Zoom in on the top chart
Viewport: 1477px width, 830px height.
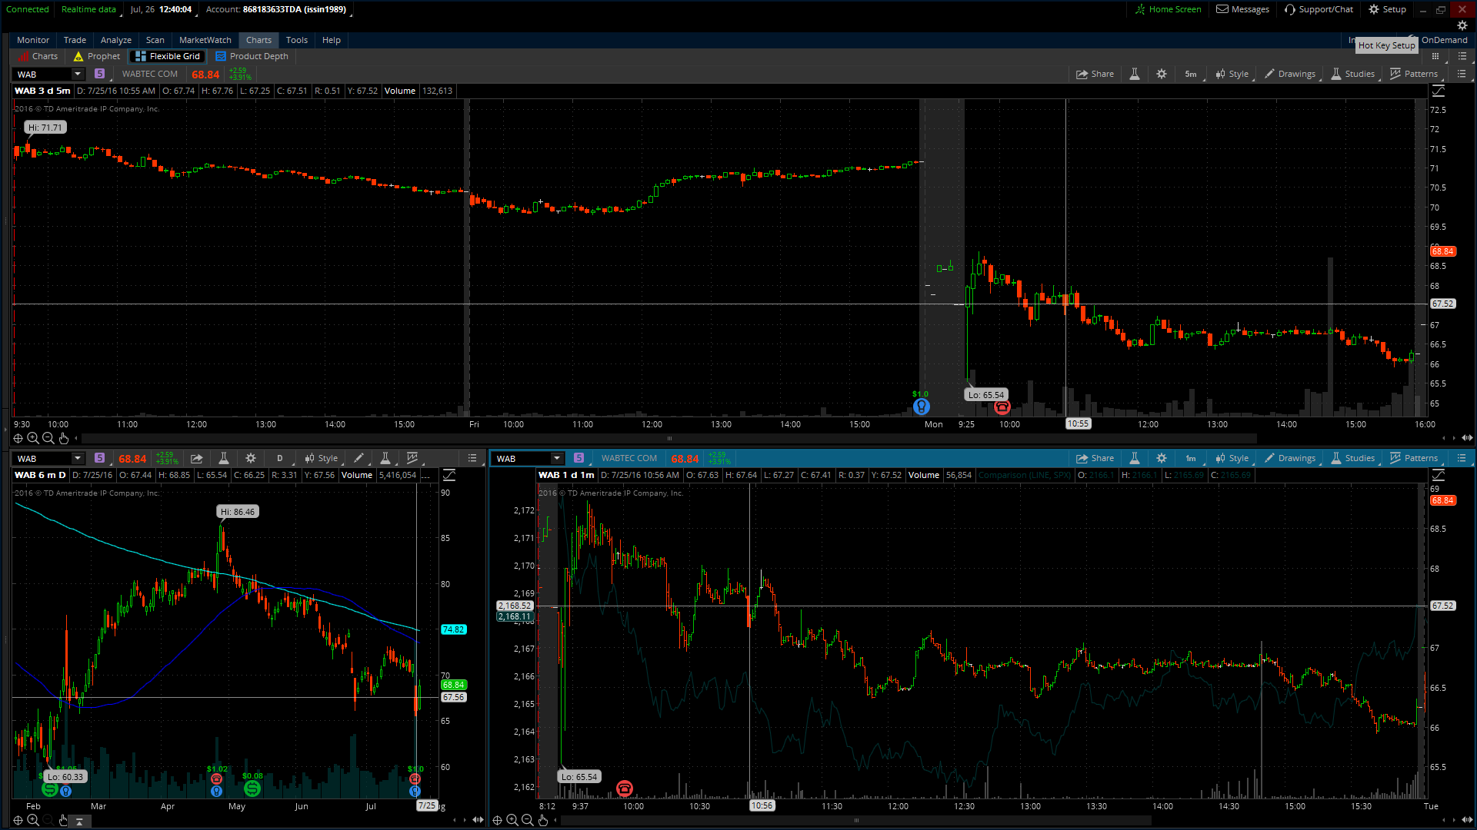tap(33, 438)
